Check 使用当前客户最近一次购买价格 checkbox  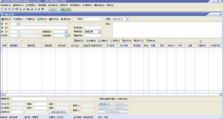[x=99, y=99]
